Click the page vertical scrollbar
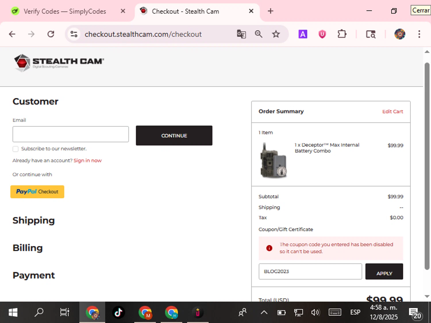Image resolution: width=431 pixels, height=323 pixels. [x=427, y=167]
